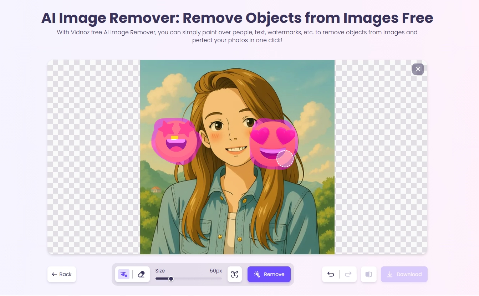Close the editor with the X button

(x=418, y=69)
